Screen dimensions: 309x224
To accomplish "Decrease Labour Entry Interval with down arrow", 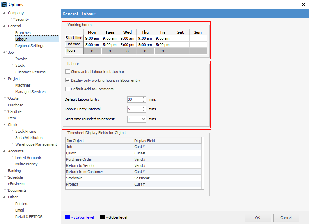I will (144, 111).
